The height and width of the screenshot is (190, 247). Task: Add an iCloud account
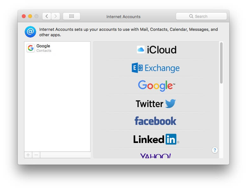tap(156, 50)
